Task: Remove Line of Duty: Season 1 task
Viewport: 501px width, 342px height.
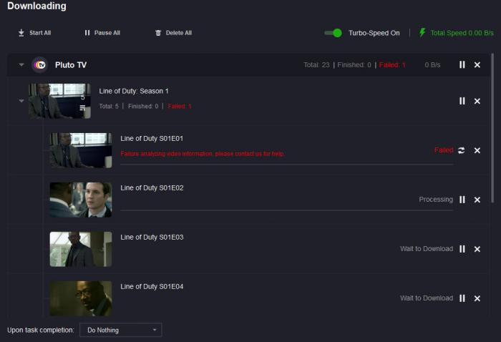Action: click(477, 101)
